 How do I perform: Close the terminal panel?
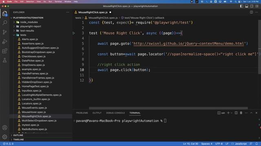click(x=257, y=113)
